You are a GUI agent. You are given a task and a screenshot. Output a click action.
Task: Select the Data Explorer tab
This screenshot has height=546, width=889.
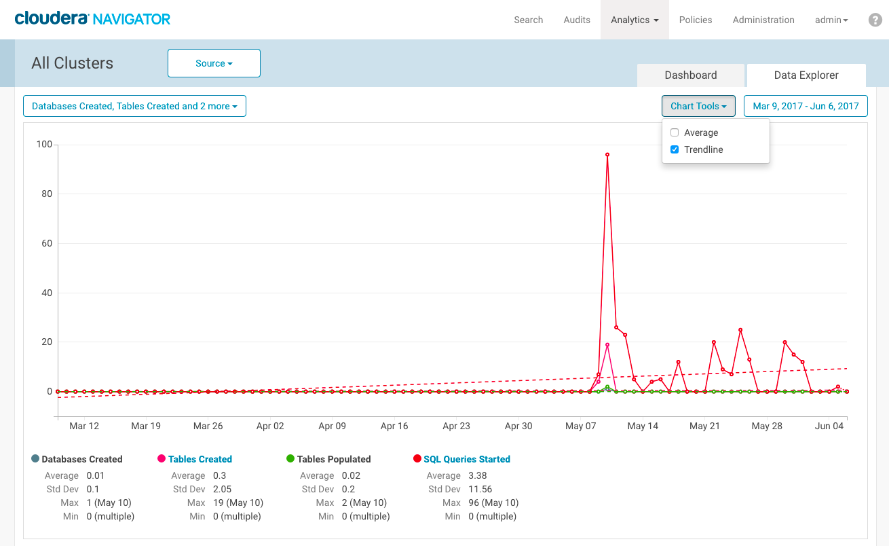[x=806, y=75]
